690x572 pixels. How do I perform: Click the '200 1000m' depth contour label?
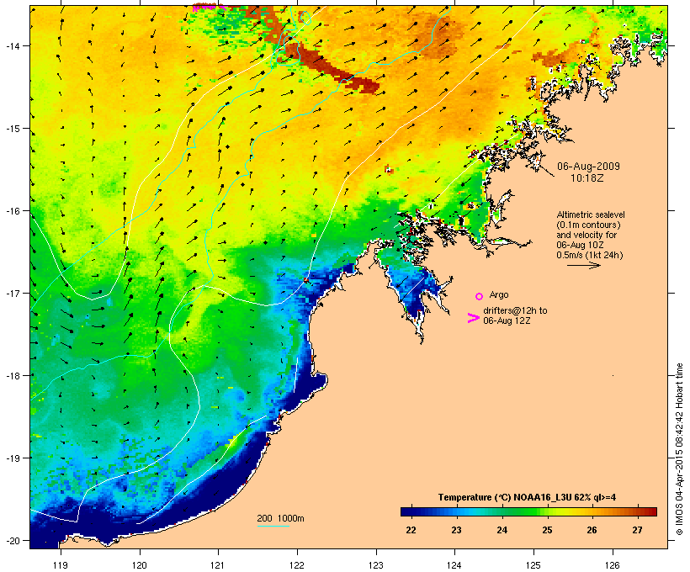280,518
